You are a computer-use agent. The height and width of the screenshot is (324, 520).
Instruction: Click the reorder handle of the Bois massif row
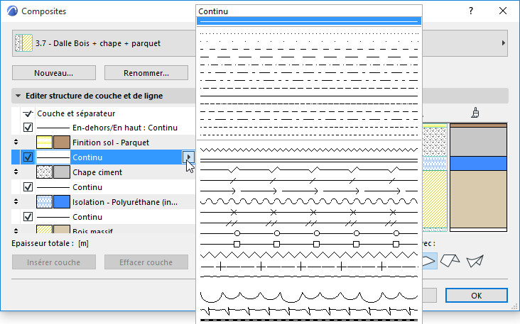pos(16,230)
